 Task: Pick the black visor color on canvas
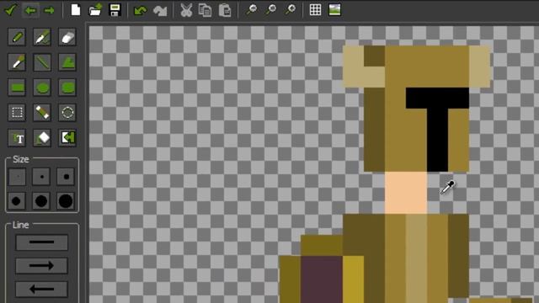437,129
